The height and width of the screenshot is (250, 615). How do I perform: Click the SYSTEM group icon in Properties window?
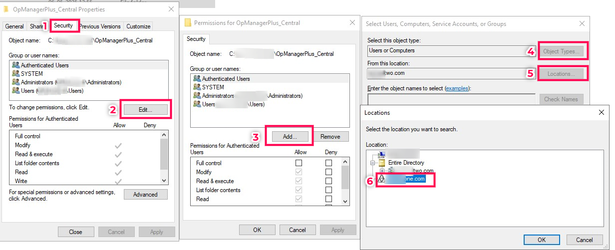point(15,73)
